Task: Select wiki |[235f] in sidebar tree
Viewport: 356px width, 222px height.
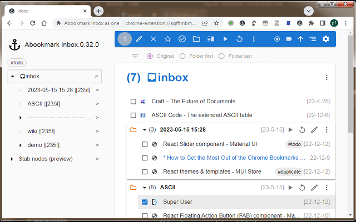Action: click(x=41, y=132)
